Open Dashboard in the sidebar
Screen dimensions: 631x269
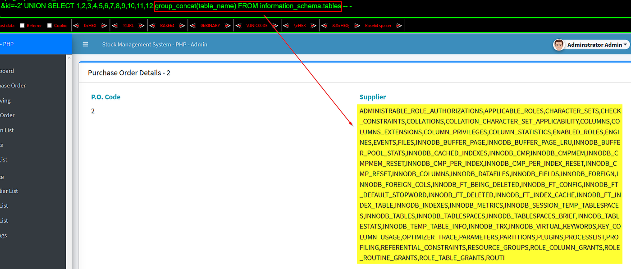(x=7, y=71)
